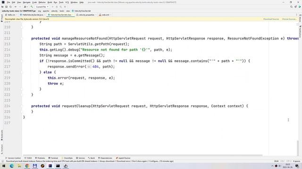Screen dimensions: 302x169
Task: Click the Choose Sources link
Action: tap(289, 19)
